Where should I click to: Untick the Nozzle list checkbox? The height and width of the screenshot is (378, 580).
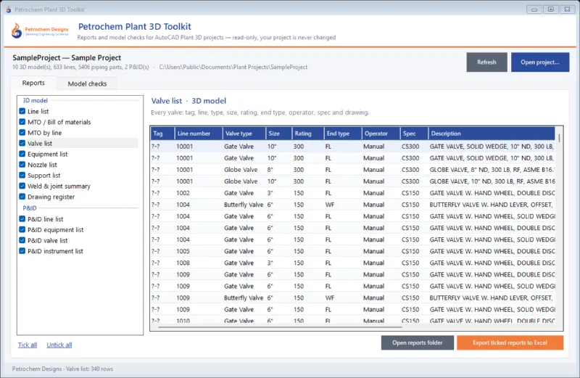[x=22, y=165]
